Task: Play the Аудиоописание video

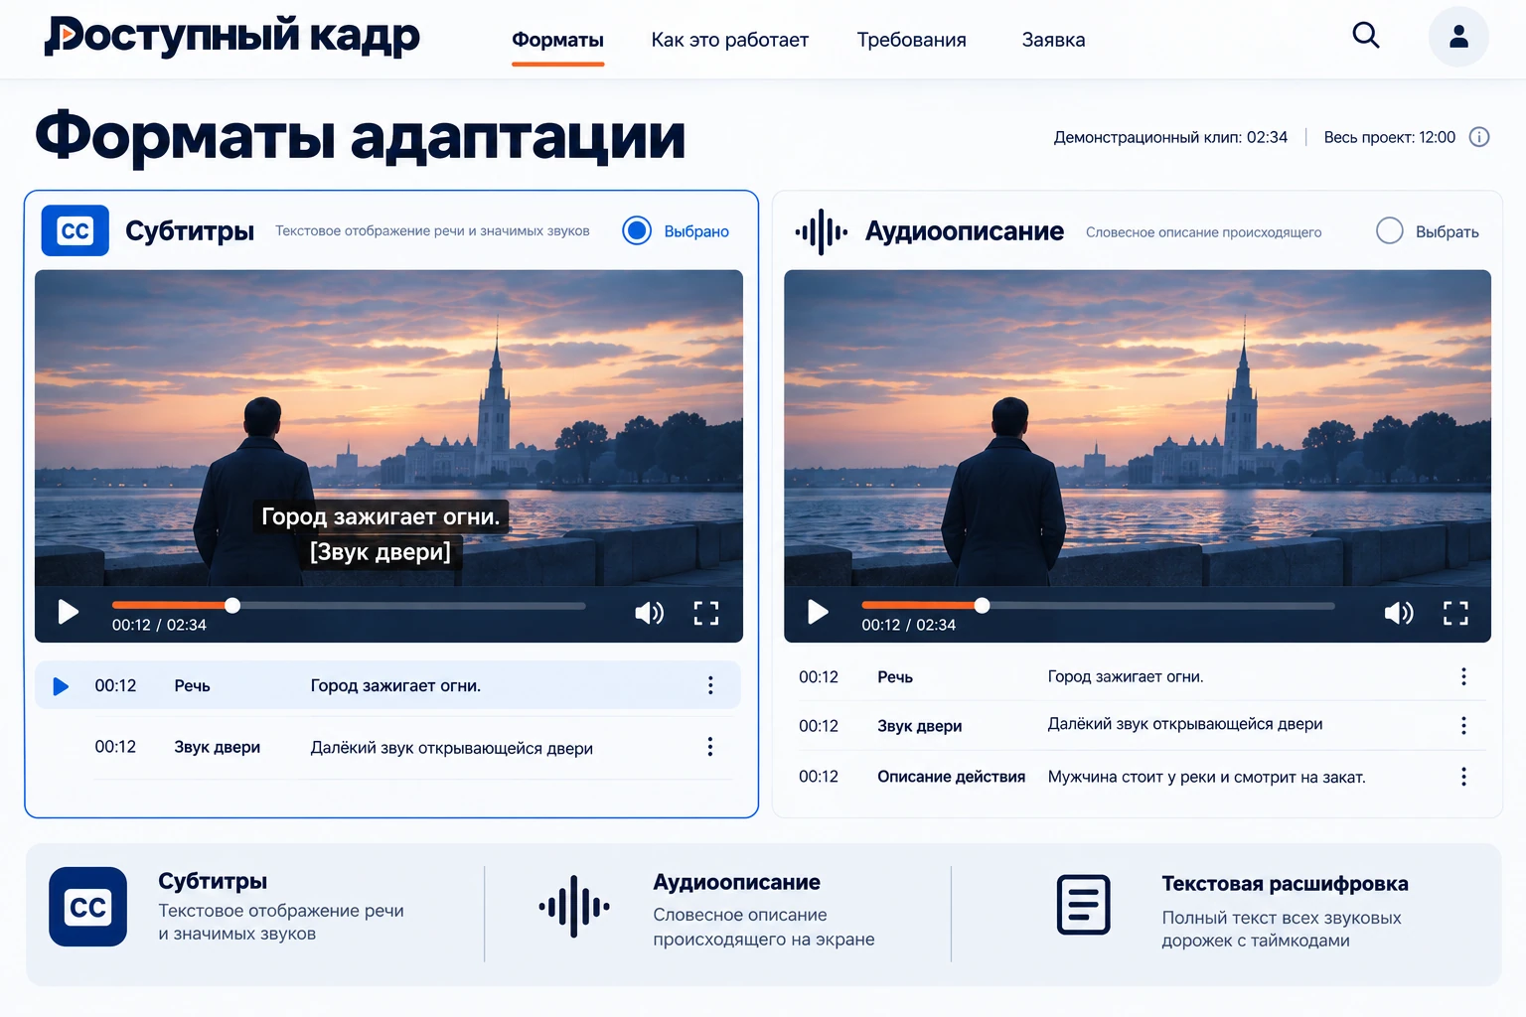Action: click(x=818, y=612)
